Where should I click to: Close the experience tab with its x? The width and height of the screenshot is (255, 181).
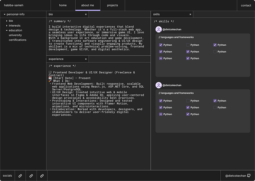[86, 59]
